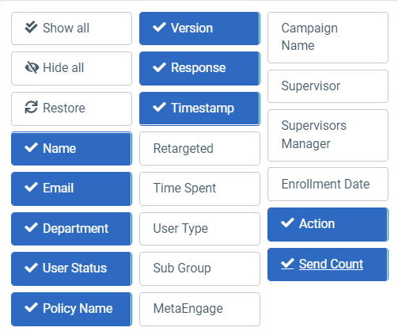Enable the Retargeted column
Image resolution: width=398 pixels, height=335 pixels.
[199, 149]
